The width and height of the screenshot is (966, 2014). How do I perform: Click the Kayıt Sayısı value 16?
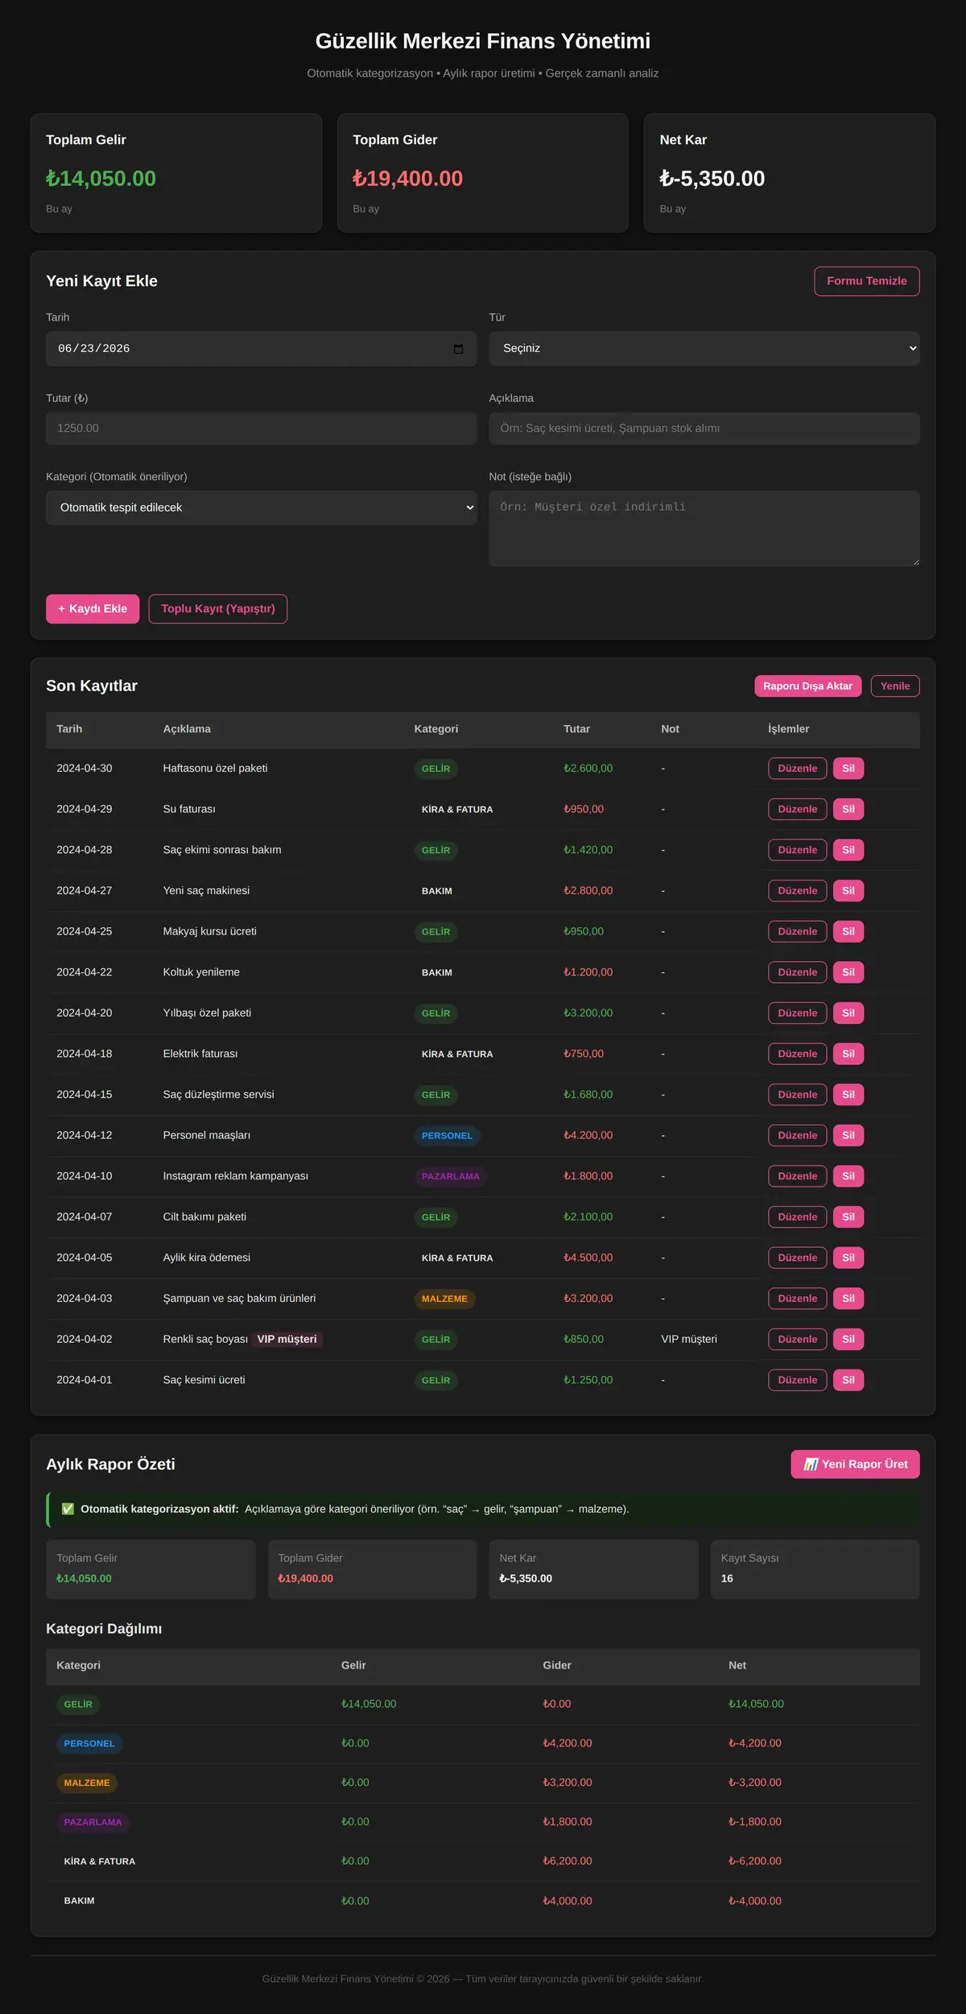tap(727, 1578)
